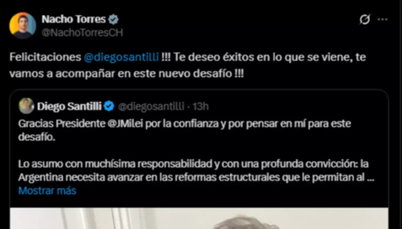Follow the blue @diegosantilli mention in tweet
Image resolution: width=402 pixels, height=229 pixels.
[x=121, y=57]
